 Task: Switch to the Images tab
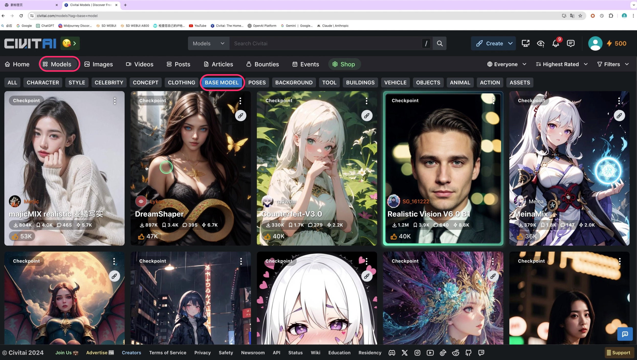click(x=98, y=64)
